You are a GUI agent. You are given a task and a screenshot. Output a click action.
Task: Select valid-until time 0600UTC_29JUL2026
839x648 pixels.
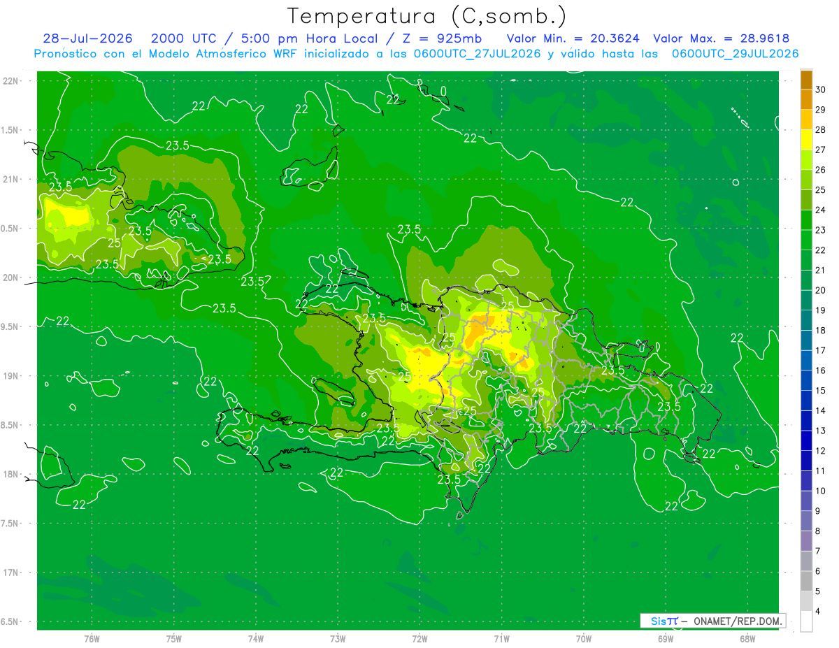735,54
